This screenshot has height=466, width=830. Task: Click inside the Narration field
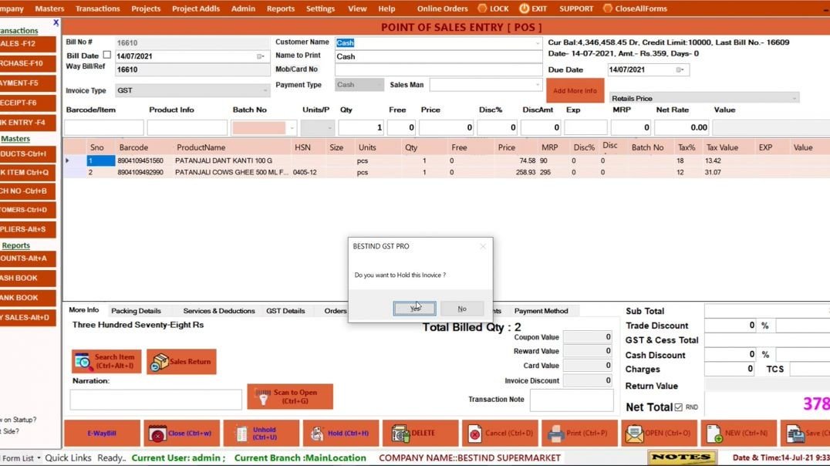(x=154, y=399)
